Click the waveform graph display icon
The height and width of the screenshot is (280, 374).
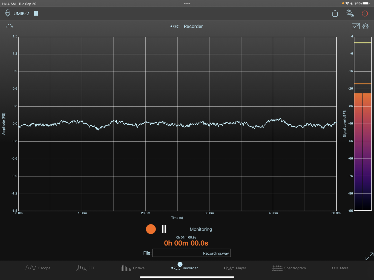(x=356, y=26)
